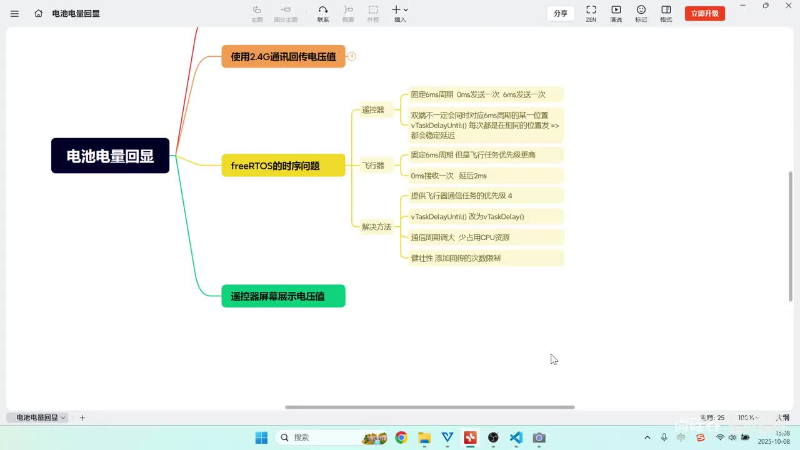Show hidden system tray icons
The width and height of the screenshot is (800, 450).
(647, 437)
